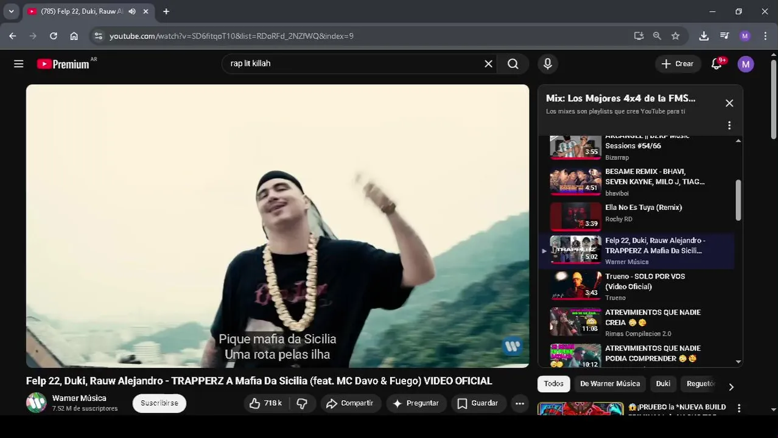Image resolution: width=778 pixels, height=438 pixels.
Task: Click the video title text
Action: click(259, 381)
